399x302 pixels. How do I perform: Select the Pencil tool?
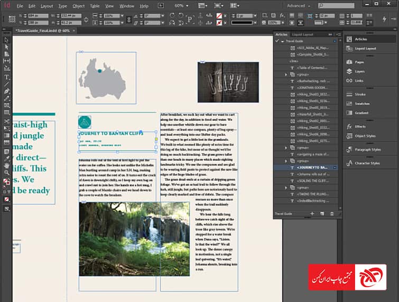click(6, 98)
